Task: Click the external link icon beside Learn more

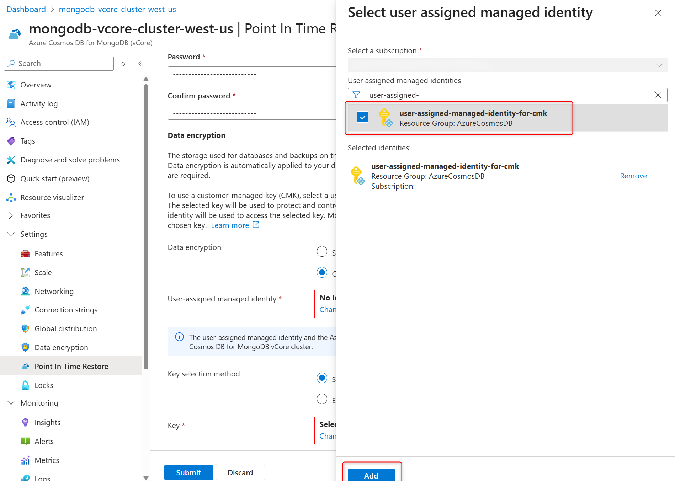Action: (256, 225)
